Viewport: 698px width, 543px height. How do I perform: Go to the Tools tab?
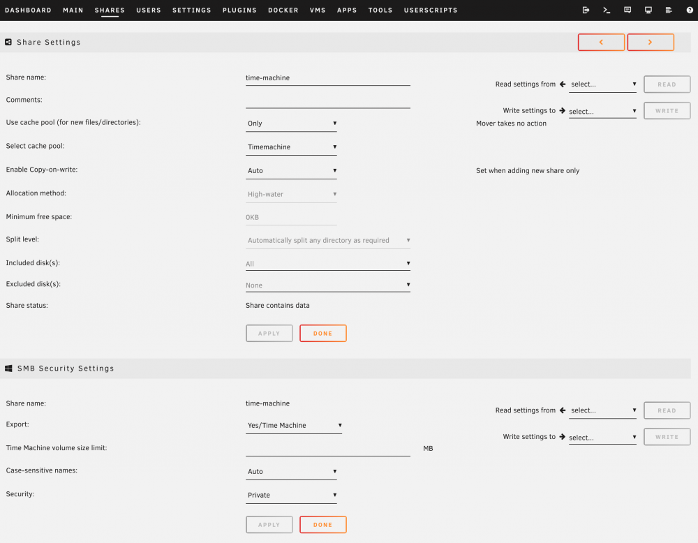click(380, 10)
